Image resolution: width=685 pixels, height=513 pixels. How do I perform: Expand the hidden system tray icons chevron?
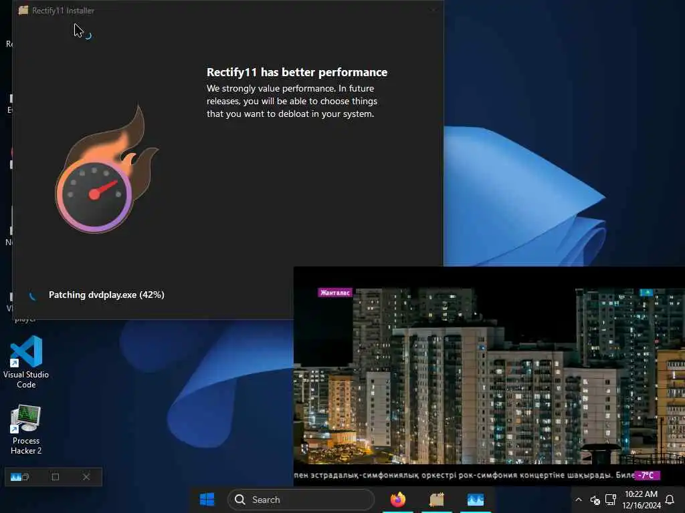point(579,500)
